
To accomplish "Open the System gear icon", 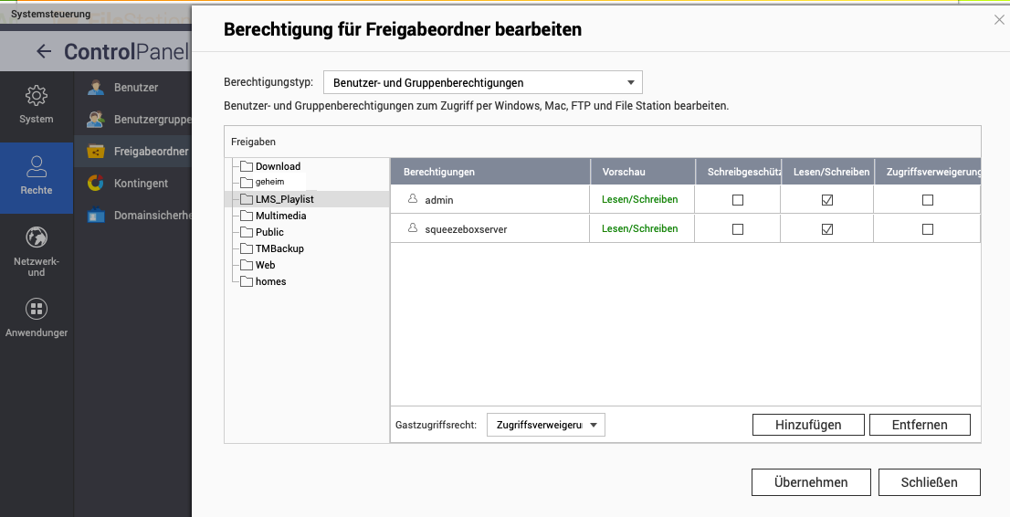I will [x=37, y=96].
